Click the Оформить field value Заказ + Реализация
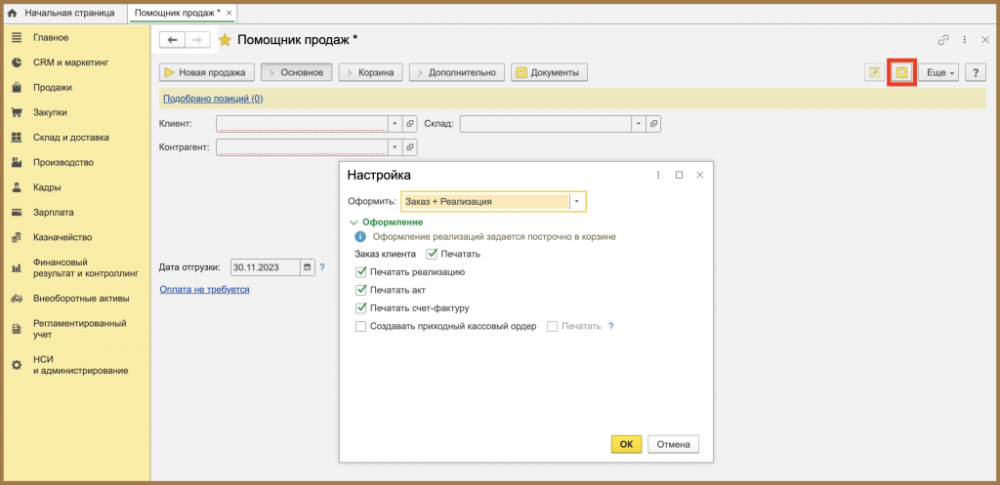This screenshot has height=485, width=1000. point(485,201)
